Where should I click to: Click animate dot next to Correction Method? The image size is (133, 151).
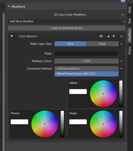(121, 69)
